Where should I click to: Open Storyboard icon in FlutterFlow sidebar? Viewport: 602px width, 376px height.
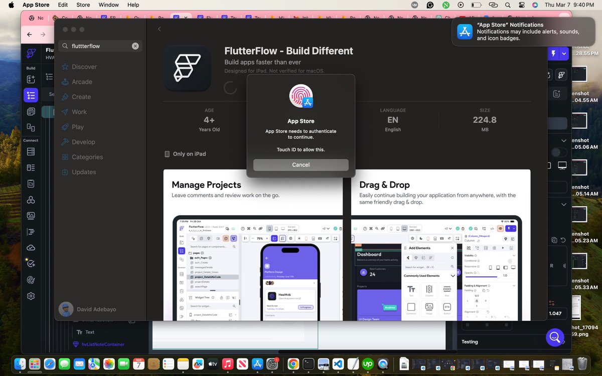click(31, 127)
